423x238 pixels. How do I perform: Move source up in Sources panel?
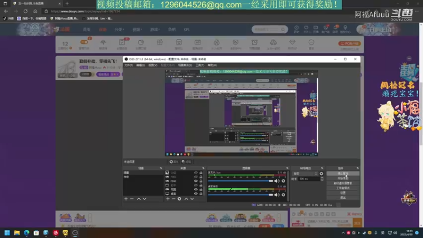coord(186,199)
